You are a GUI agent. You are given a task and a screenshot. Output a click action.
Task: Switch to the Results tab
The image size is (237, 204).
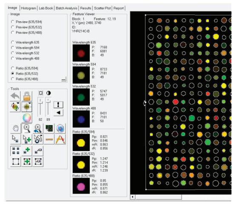click(86, 8)
